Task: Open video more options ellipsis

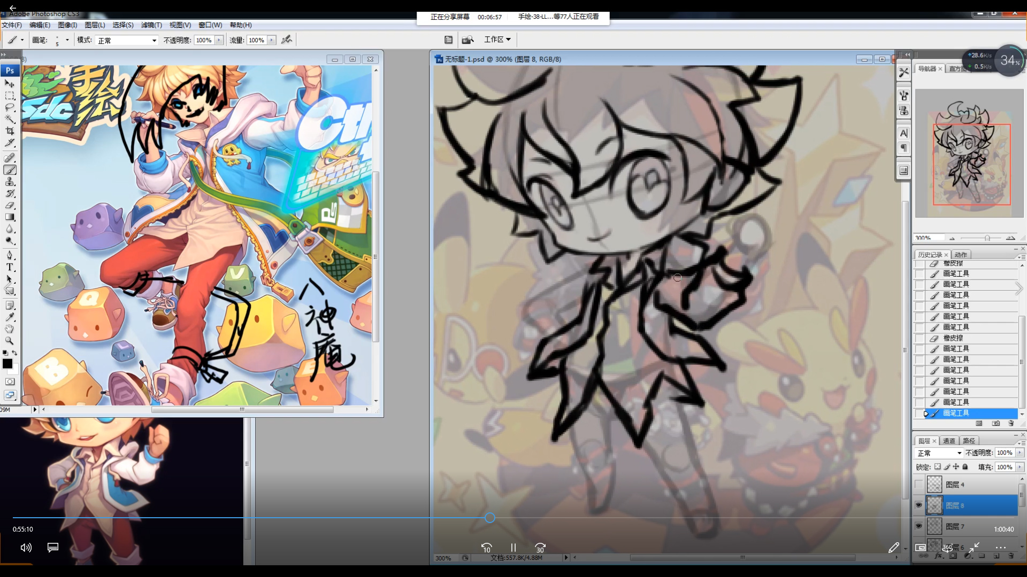Action: point(1000,548)
